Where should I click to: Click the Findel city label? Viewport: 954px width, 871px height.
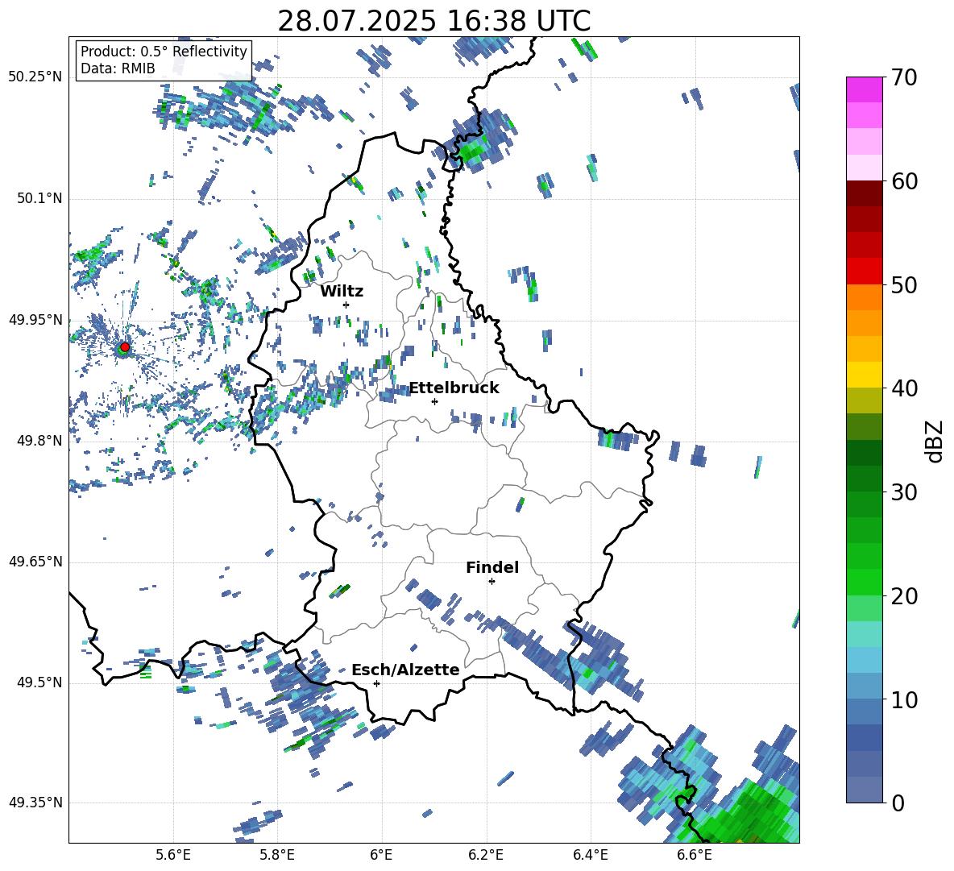[x=492, y=567]
